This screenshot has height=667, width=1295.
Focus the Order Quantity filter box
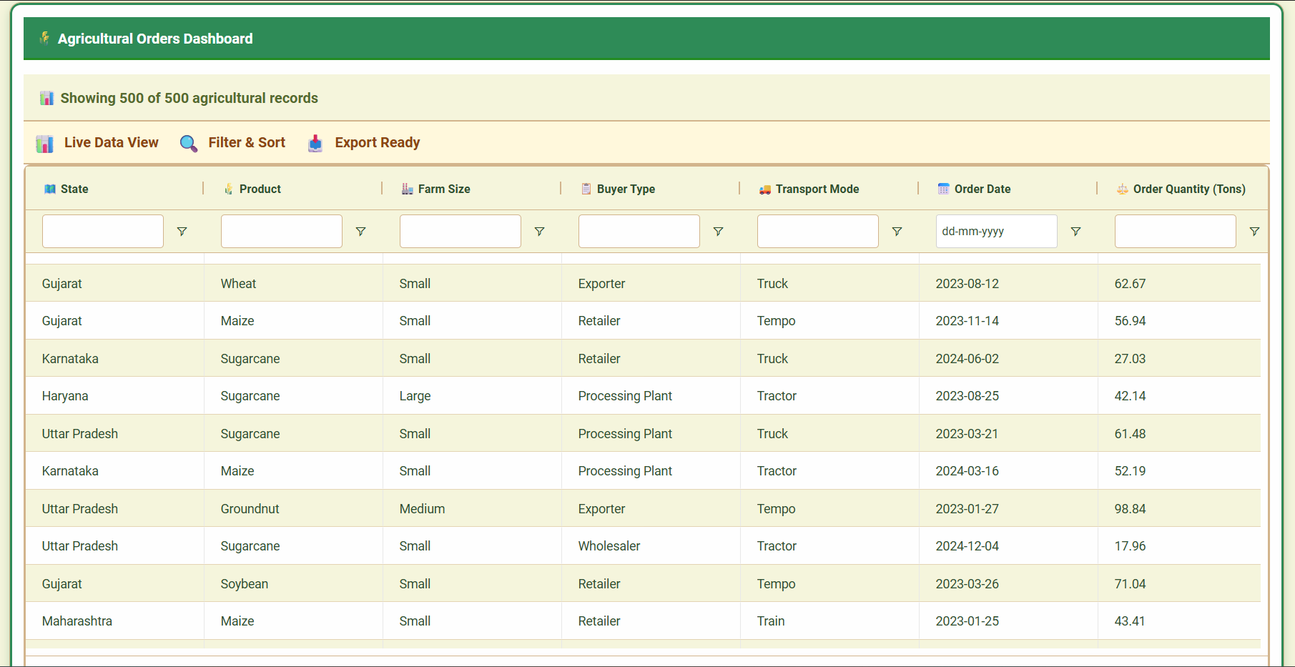pyautogui.click(x=1176, y=232)
